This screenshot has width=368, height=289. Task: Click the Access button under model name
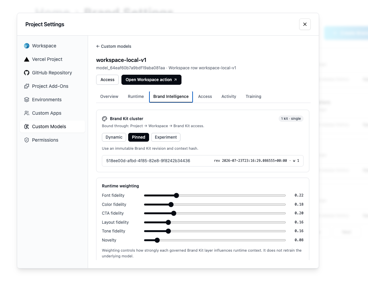pyautogui.click(x=107, y=79)
